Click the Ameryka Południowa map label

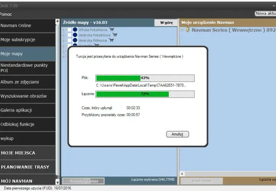tap(95, 35)
